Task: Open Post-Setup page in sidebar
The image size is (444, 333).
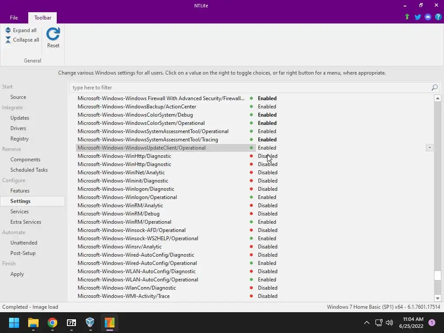Action: pos(23,253)
